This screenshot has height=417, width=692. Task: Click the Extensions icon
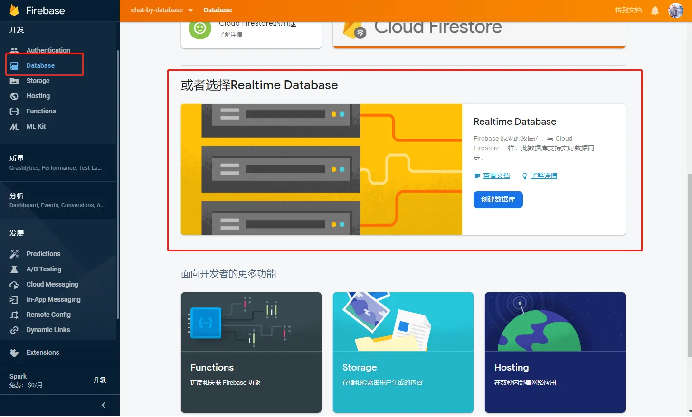pos(14,352)
